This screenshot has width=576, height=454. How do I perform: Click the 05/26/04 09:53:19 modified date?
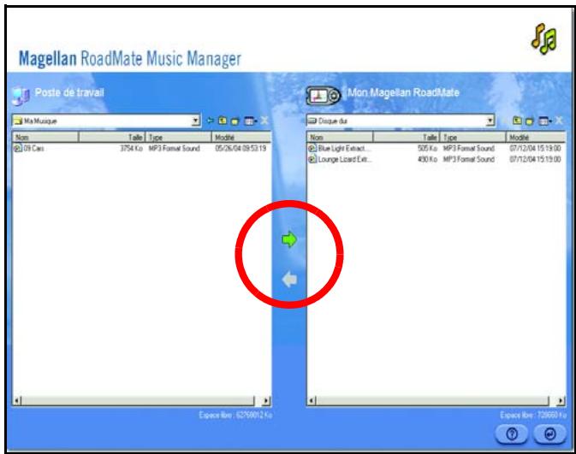[240, 148]
